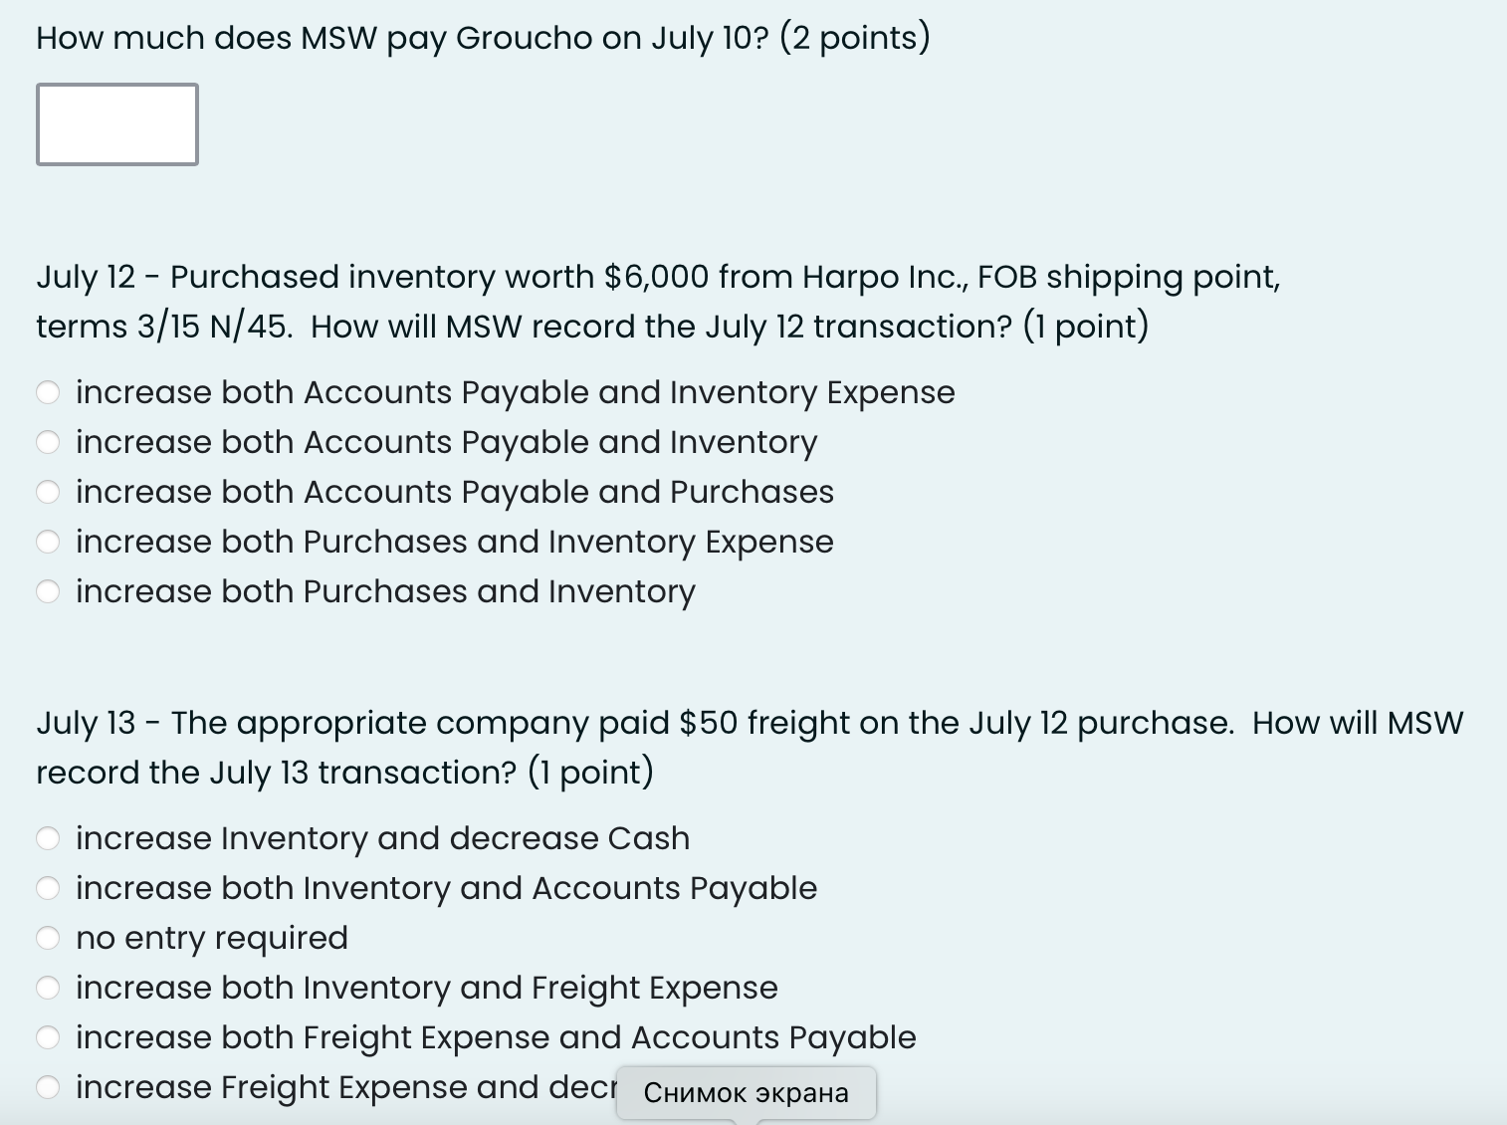Select "increase both Inventory and Freight Expense"
This screenshot has height=1125, width=1507.
click(48, 987)
